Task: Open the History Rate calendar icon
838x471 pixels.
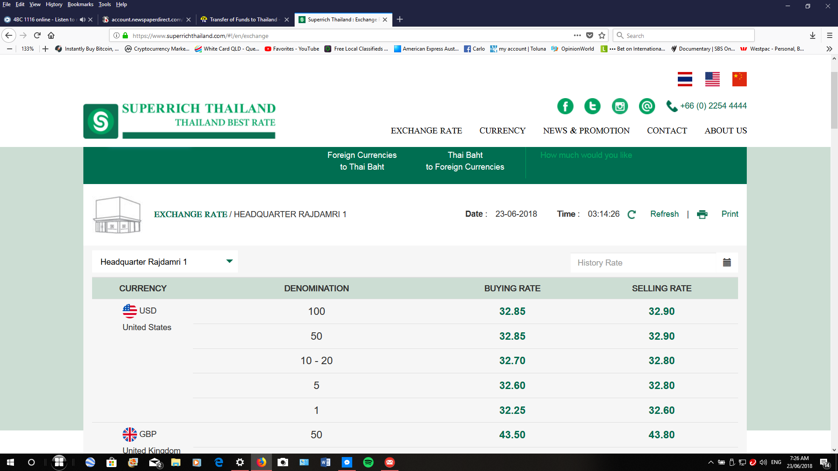Action: coord(727,263)
